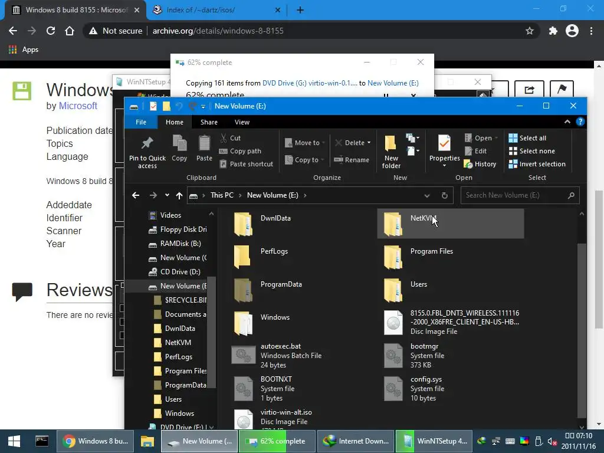Screen dimensions: 604x453
Task: Select the bootmgr system file
Action: point(450,356)
